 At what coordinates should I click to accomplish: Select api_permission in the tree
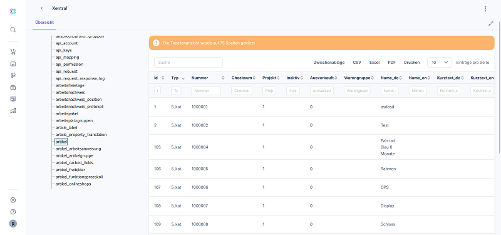pos(70,65)
